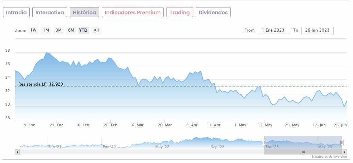Choose the 3M zoom range
Viewport: 353px width, 163px height.
[x=59, y=30]
